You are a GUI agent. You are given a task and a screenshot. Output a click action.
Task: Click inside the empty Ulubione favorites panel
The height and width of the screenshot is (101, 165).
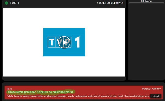coord(146,42)
